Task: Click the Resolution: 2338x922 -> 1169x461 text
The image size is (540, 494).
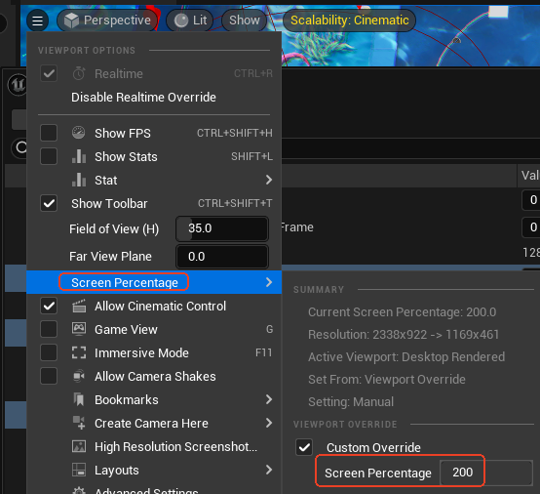Action: [404, 335]
